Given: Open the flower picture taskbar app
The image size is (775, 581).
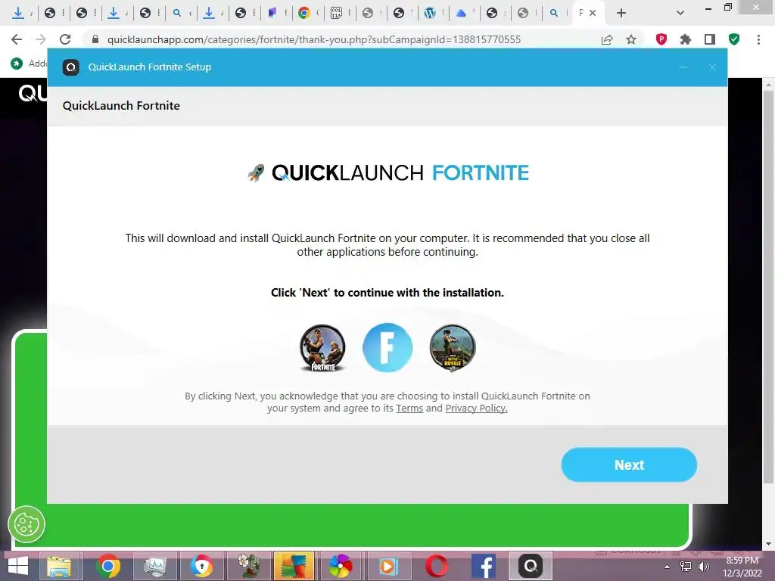Looking at the screenshot, I should pos(248,566).
